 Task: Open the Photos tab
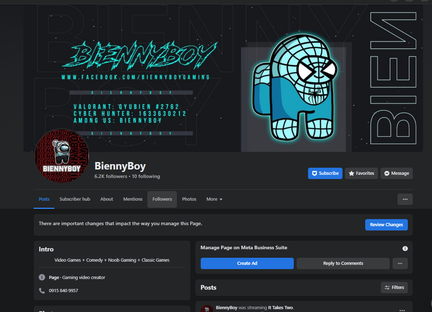189,199
